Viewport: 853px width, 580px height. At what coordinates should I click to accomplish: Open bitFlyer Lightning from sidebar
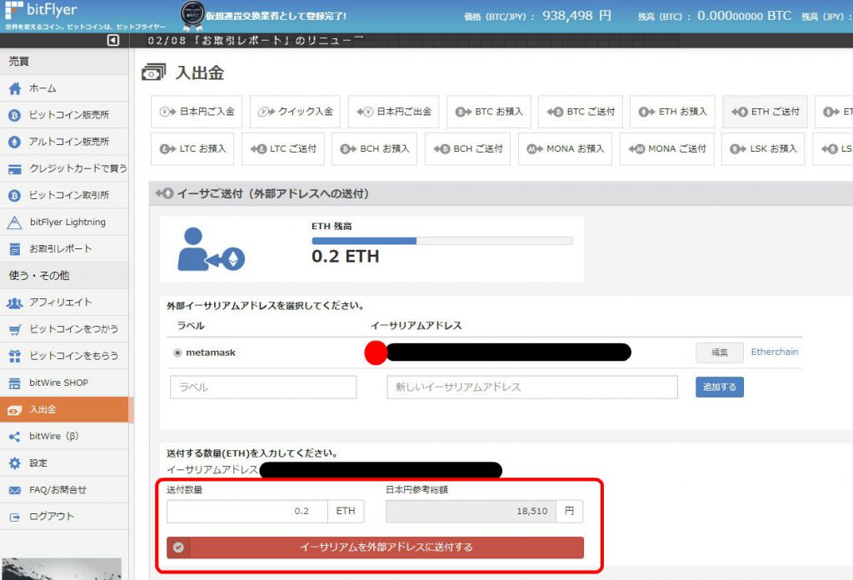67,222
